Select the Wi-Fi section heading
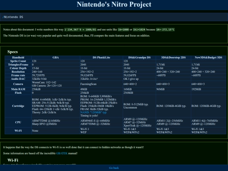This screenshot has width=228, height=171. coord(13,160)
